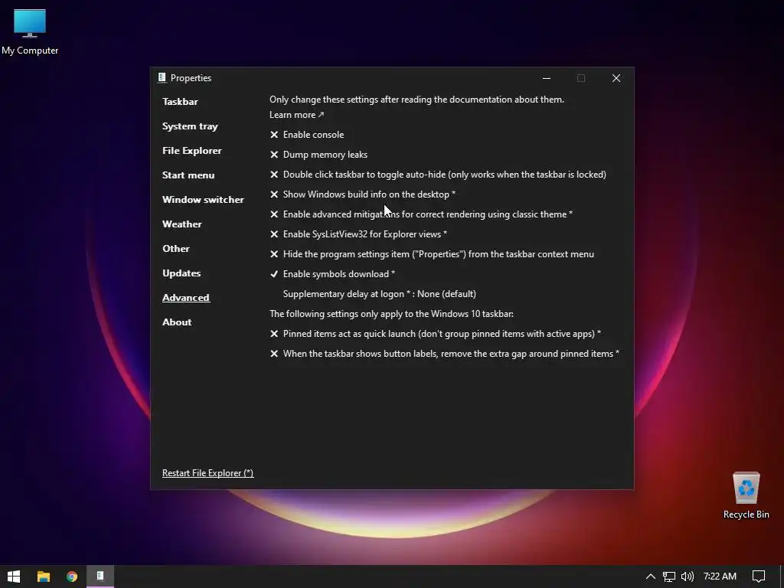
Task: Follow the Learn more link
Action: tap(297, 115)
